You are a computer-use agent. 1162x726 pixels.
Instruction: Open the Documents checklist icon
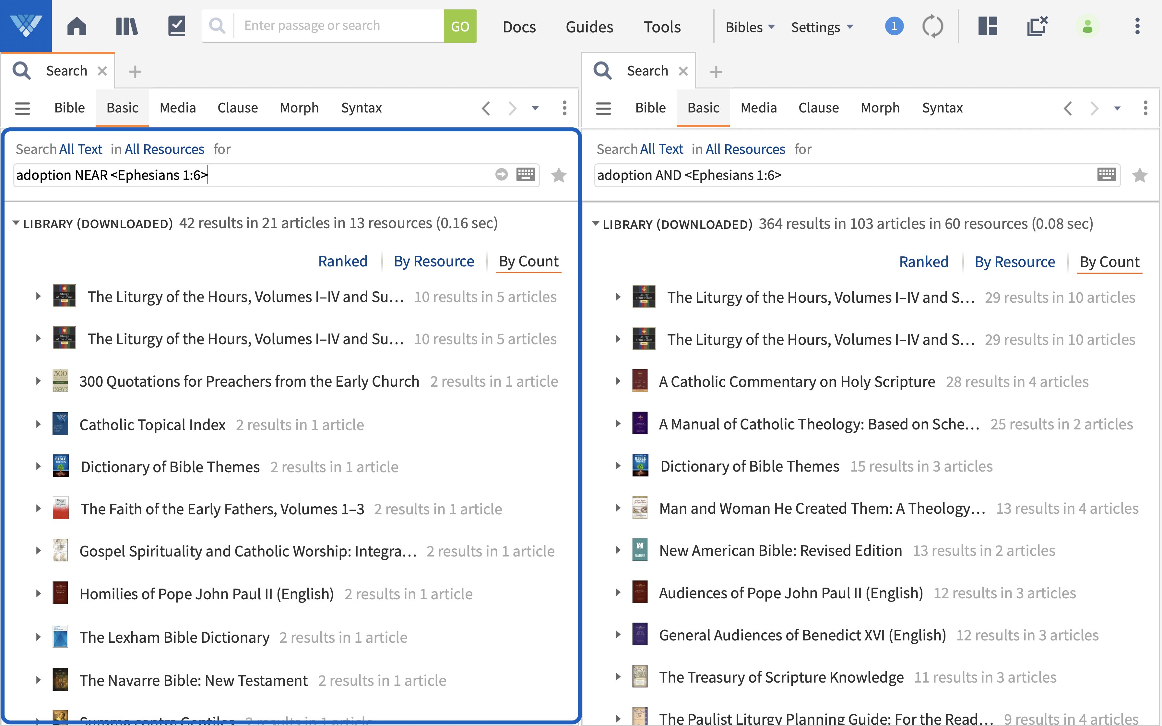click(177, 26)
